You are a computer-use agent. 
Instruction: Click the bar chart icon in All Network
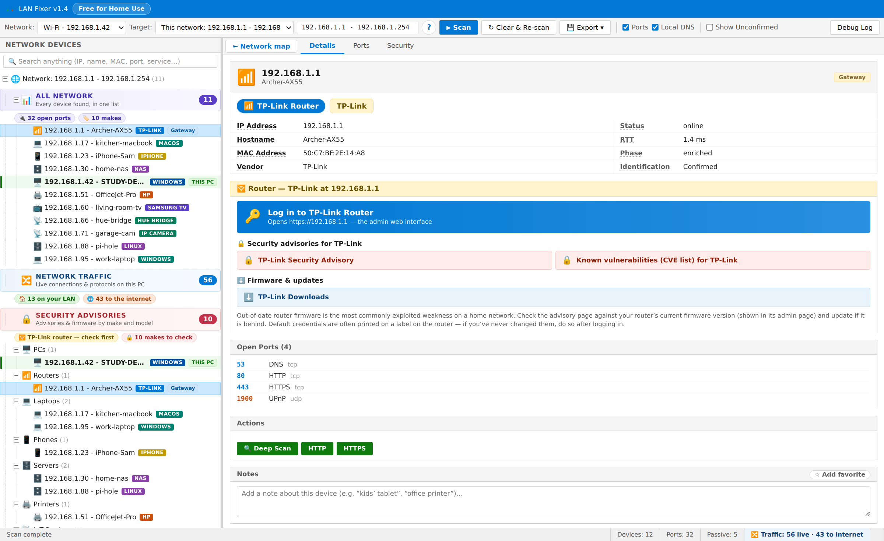pyautogui.click(x=27, y=100)
